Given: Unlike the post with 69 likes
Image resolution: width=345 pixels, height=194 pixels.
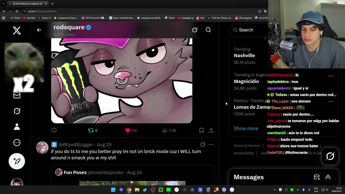Looking at the screenshot, I should click(x=131, y=130).
